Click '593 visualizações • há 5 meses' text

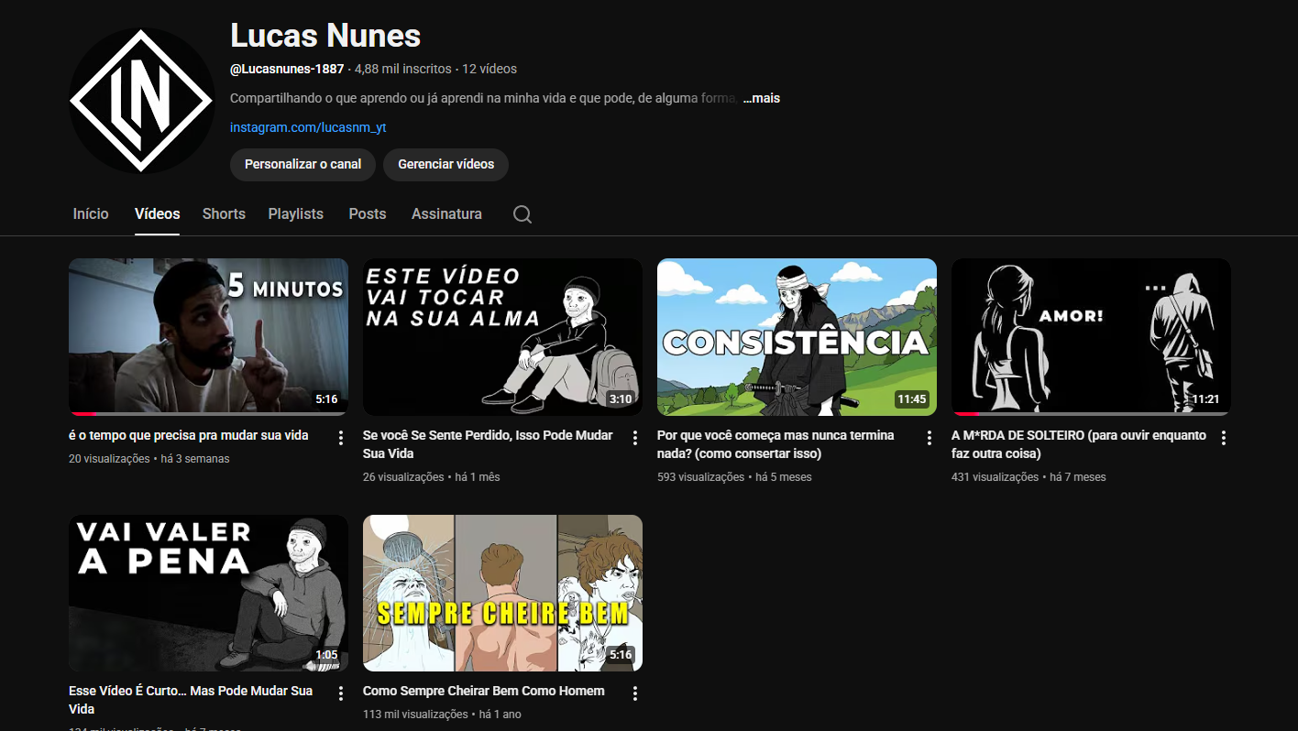[x=734, y=477]
